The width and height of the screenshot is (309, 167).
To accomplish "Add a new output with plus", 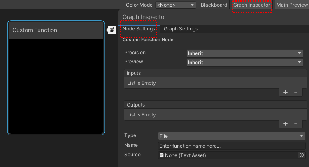I will coord(286,124).
